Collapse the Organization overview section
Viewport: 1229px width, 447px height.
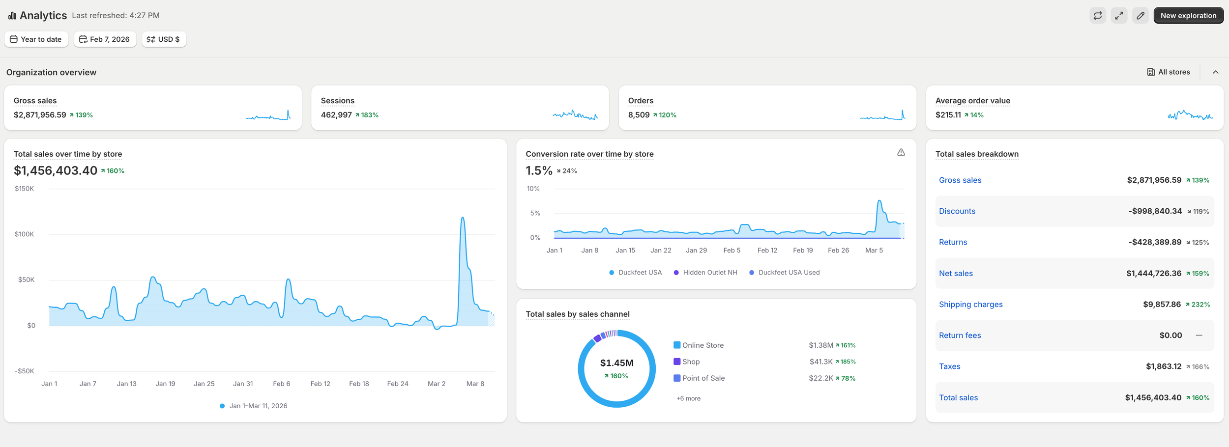(x=1215, y=72)
